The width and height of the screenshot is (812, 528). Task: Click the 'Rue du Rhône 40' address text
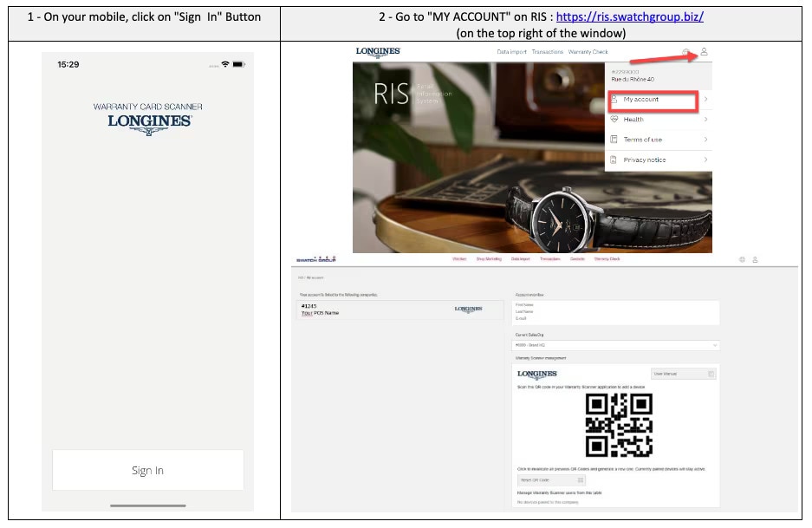tap(633, 79)
